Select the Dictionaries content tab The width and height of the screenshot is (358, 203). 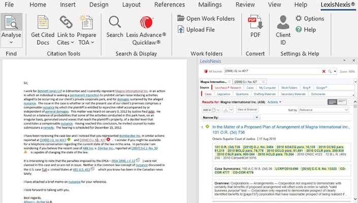pyautogui.click(x=318, y=94)
